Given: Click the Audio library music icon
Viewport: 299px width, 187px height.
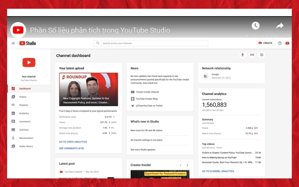Looking at the screenshot, I should coord(13,146).
